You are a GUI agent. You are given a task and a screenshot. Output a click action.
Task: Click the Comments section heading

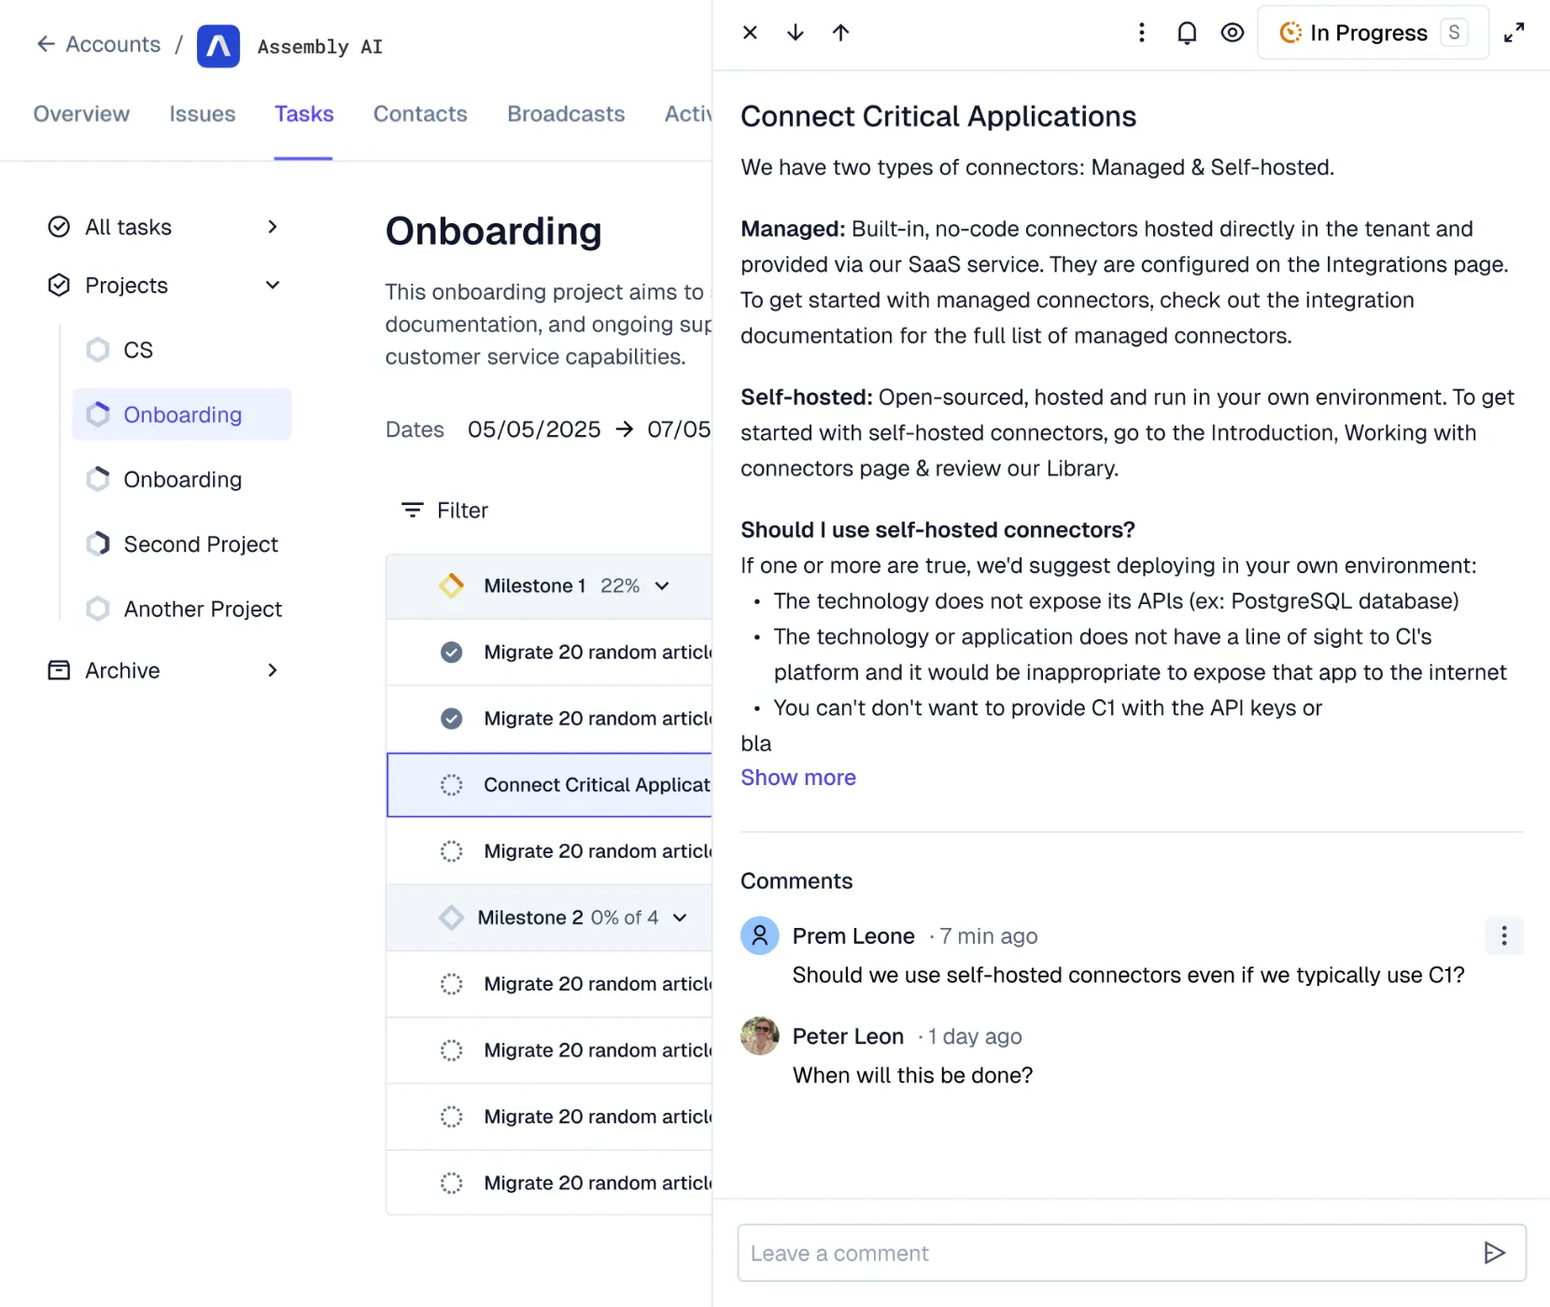pos(796,881)
